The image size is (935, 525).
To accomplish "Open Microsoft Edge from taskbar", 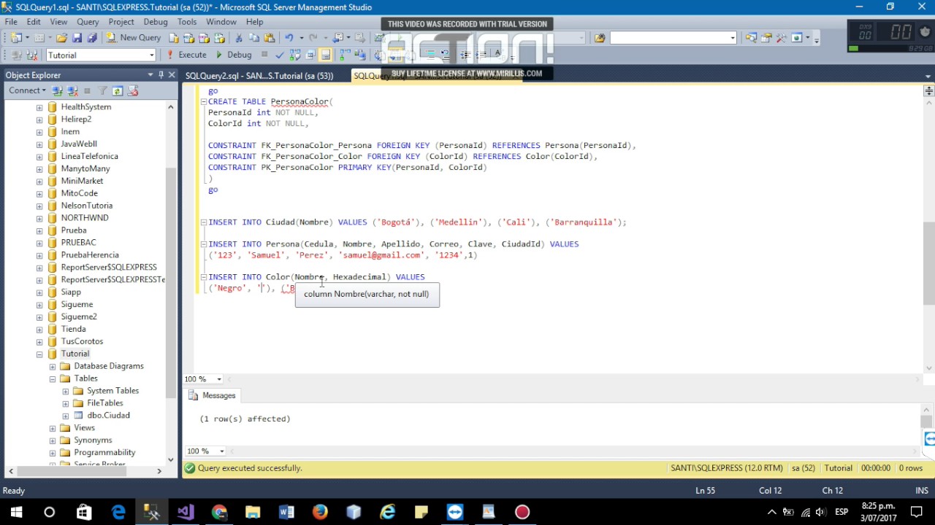I will [x=118, y=513].
